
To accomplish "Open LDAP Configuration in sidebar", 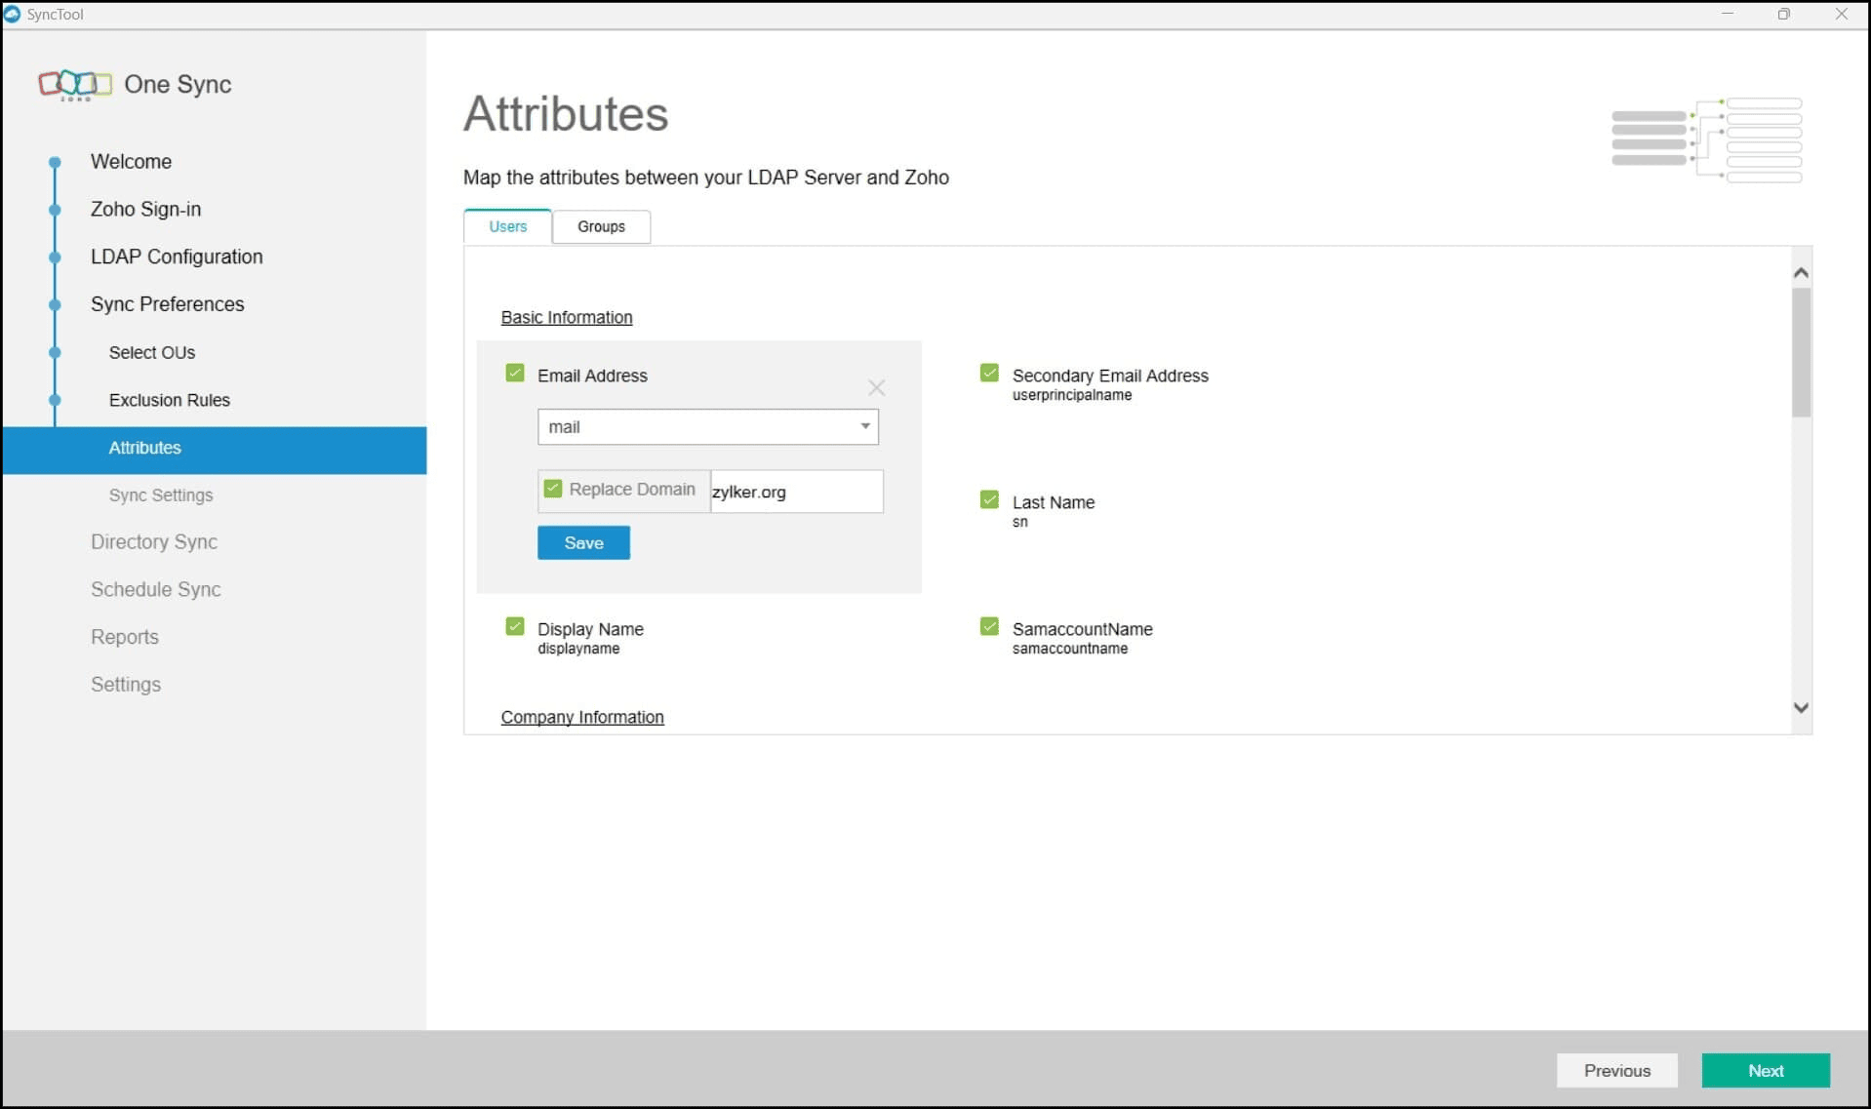I will (x=177, y=257).
